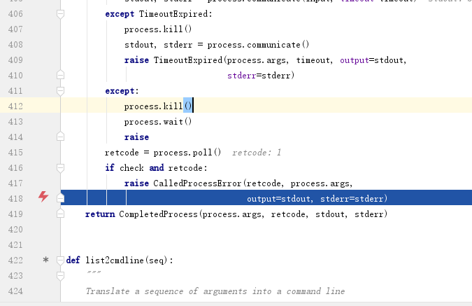This screenshot has height=306, width=472.
Task: Collapse the list2cmdline function at line 422
Action: 61,260
